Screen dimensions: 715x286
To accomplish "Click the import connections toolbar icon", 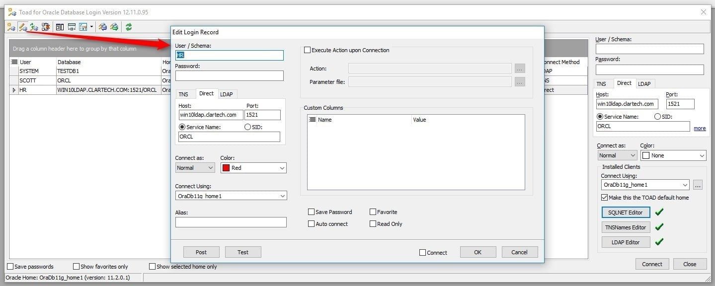I will tap(102, 27).
